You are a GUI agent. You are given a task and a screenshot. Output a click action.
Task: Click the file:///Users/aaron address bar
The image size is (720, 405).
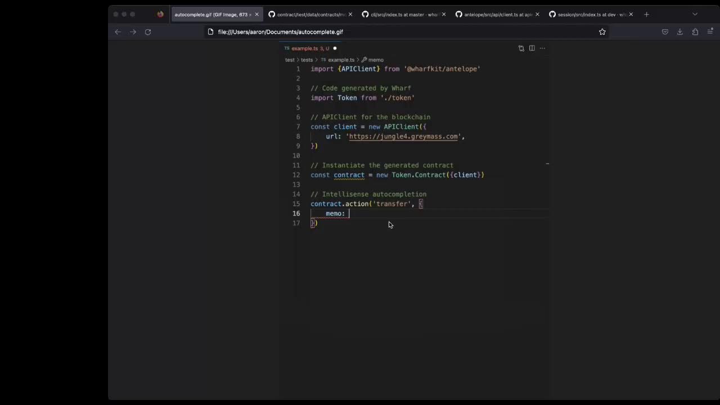pos(407,32)
